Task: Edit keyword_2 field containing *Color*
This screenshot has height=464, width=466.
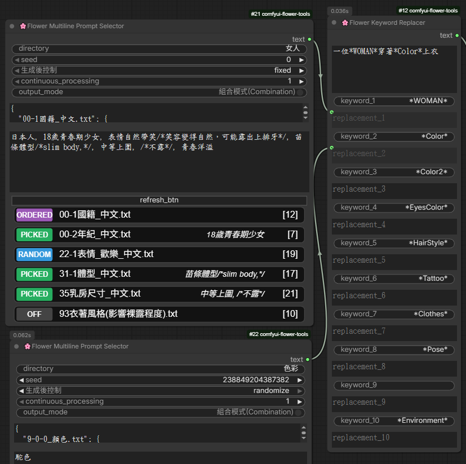Action: (394, 136)
